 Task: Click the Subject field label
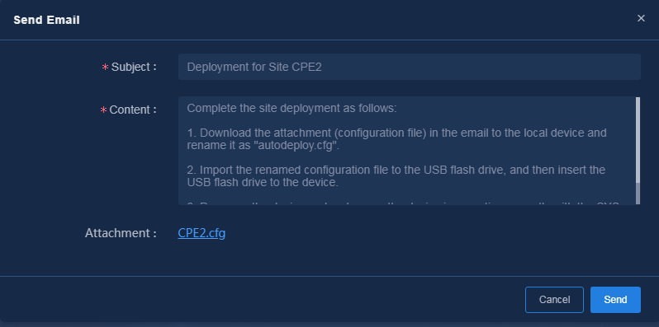[134, 67]
